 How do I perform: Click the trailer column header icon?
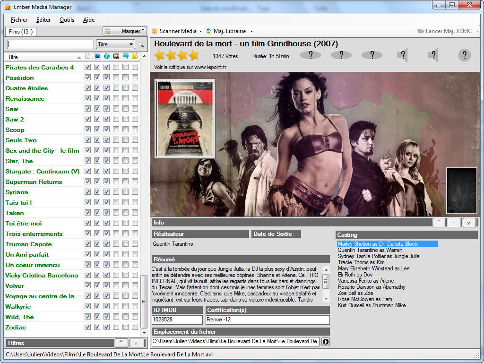pyautogui.click(x=116, y=57)
